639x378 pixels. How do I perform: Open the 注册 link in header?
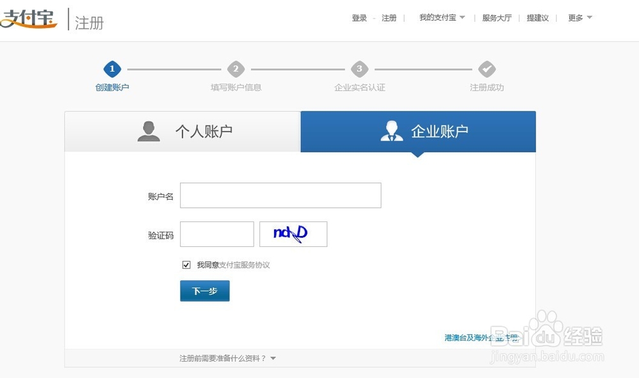[389, 17]
